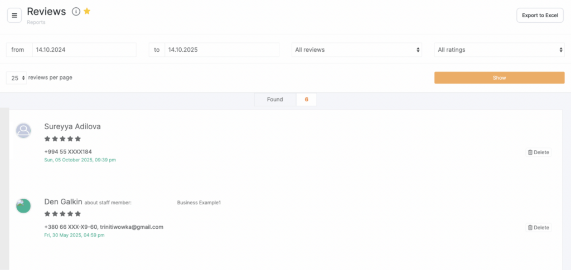The height and width of the screenshot is (270, 571).
Task: Click Sureyya Adilova's five-star rating
Action: [x=62, y=139]
